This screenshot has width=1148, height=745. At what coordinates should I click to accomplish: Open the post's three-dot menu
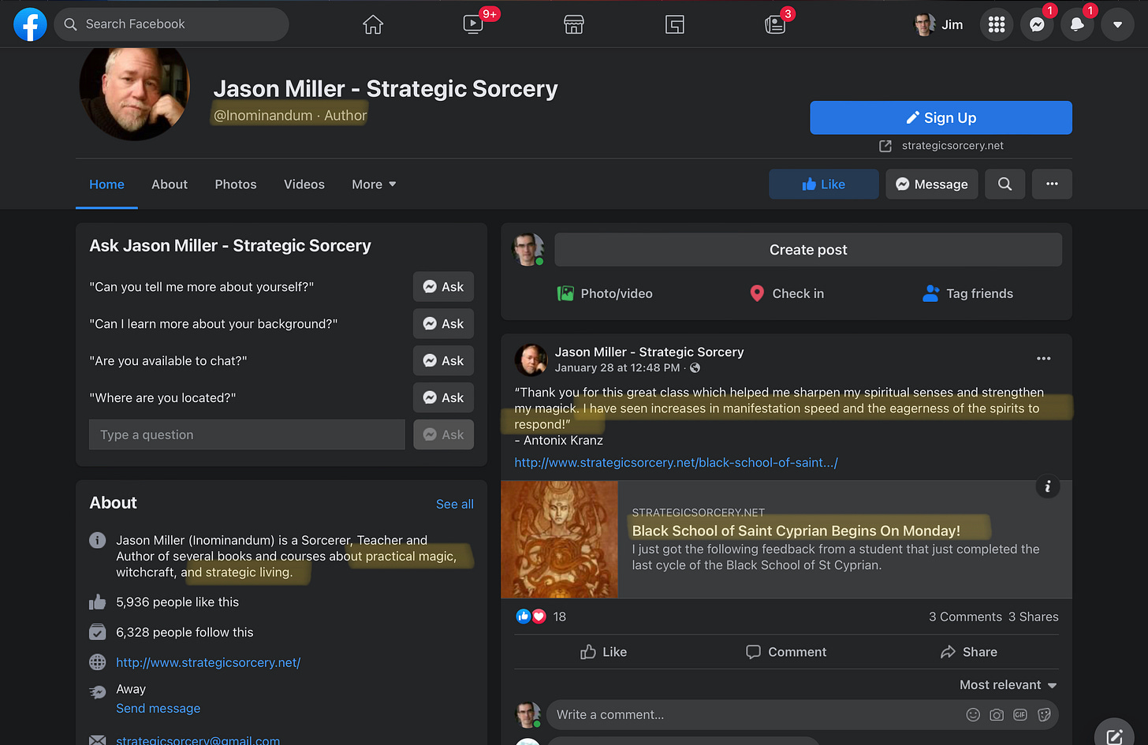(x=1044, y=359)
